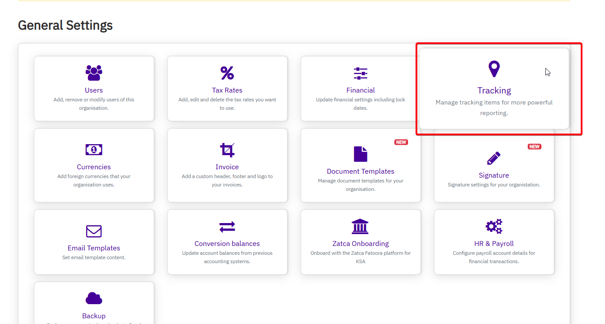Click the Users group icon
This screenshot has width=605, height=324.
(x=94, y=73)
